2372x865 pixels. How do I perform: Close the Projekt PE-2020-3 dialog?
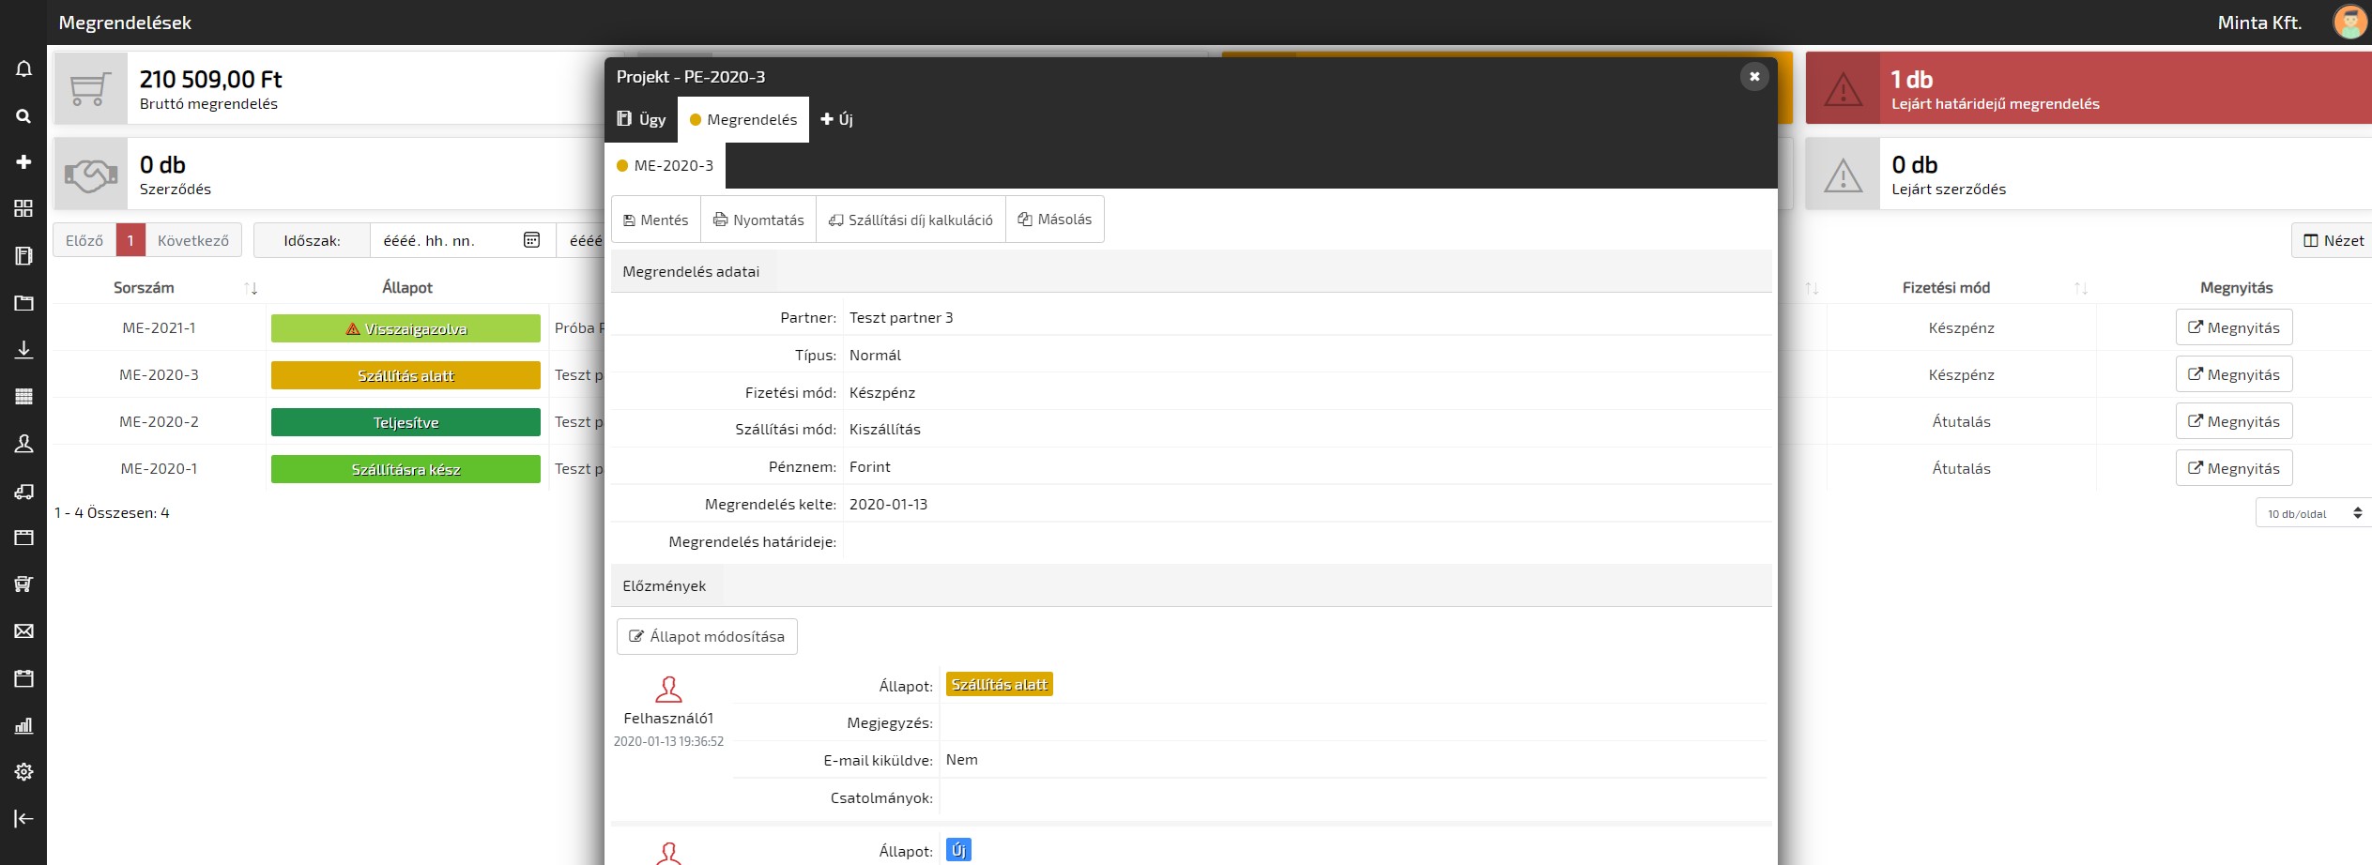(x=1753, y=77)
